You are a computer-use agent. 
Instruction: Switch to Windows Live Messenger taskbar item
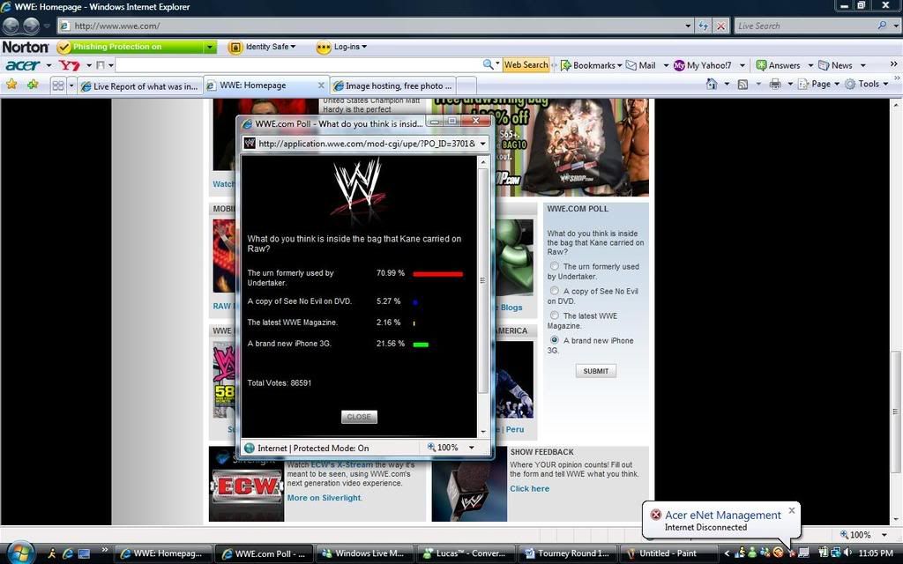coord(364,553)
